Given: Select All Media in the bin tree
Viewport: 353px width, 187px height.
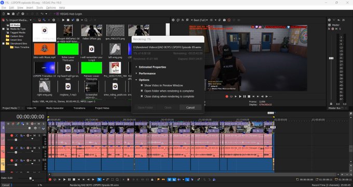Looking at the screenshot, I should point(15,25).
